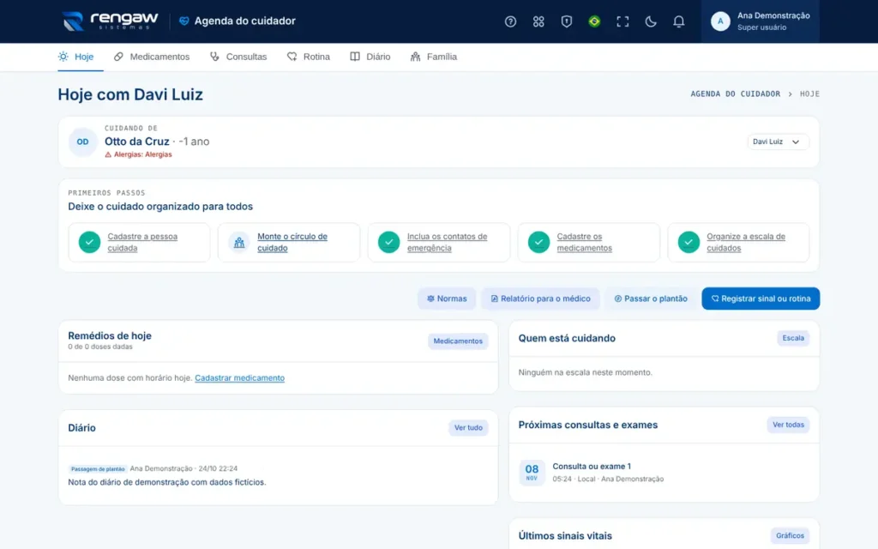Click Relatório para o médico button
This screenshot has height=549, width=878.
point(540,299)
